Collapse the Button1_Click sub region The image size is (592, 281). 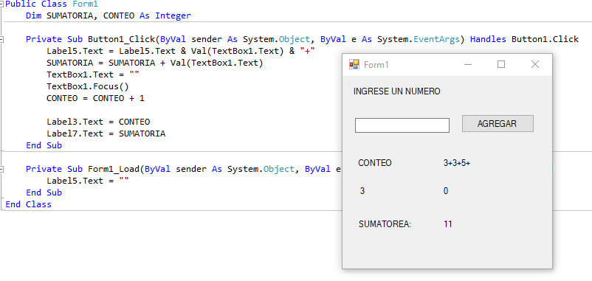[2, 39]
